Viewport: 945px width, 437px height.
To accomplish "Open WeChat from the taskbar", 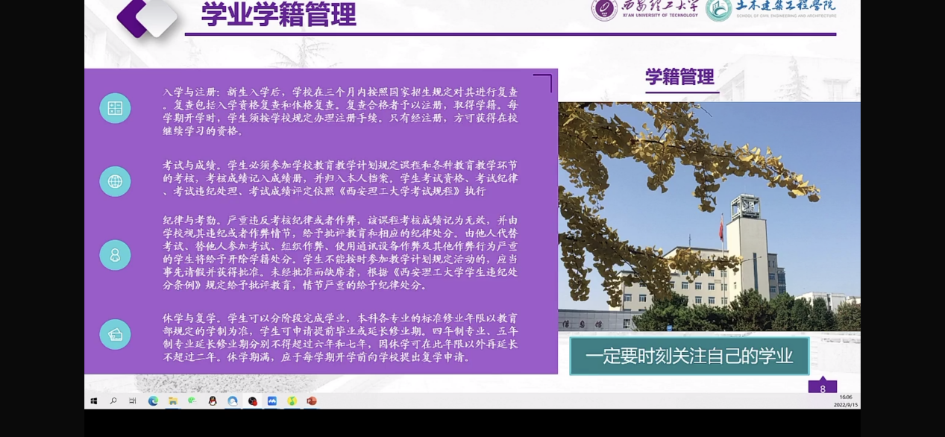I will click(192, 401).
